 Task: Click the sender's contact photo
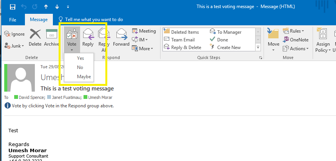(x=21, y=77)
